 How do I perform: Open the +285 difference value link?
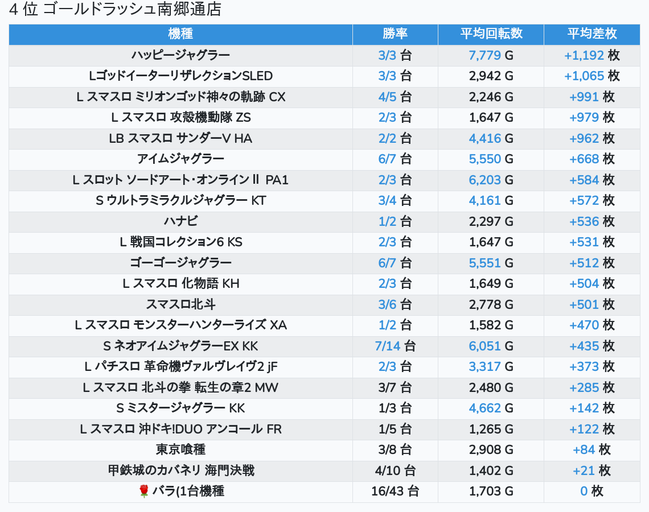pyautogui.click(x=584, y=387)
